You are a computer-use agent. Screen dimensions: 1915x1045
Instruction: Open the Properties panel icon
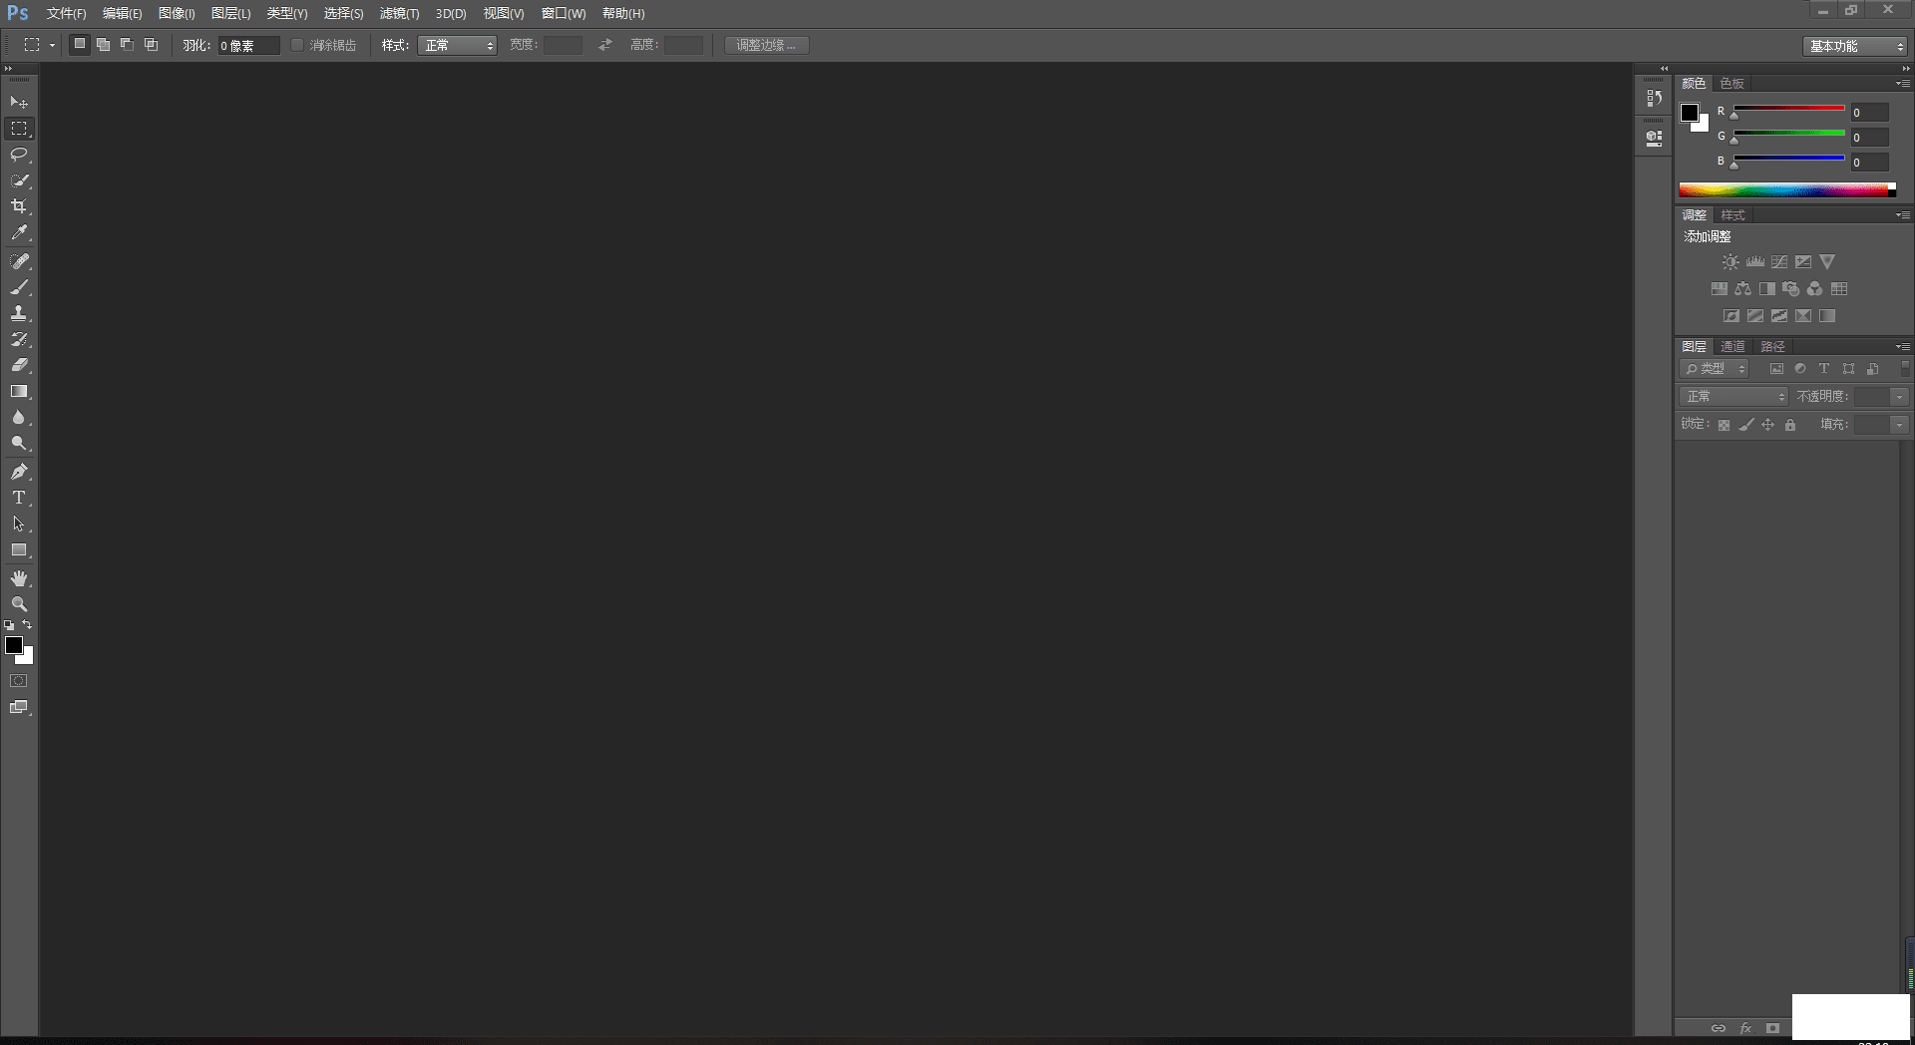click(x=1654, y=139)
